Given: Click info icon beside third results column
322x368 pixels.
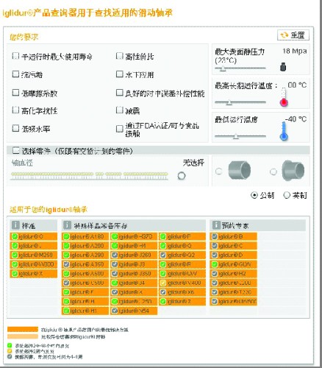Looking at the screenshot, I should [216, 224].
